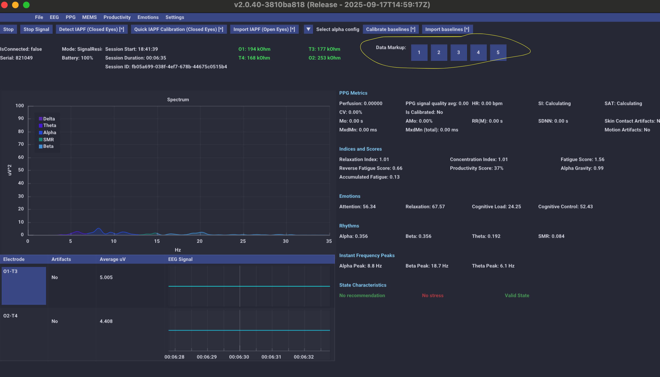Click the Session ID text
Viewport: 660px width, 377px height.
coord(166,67)
